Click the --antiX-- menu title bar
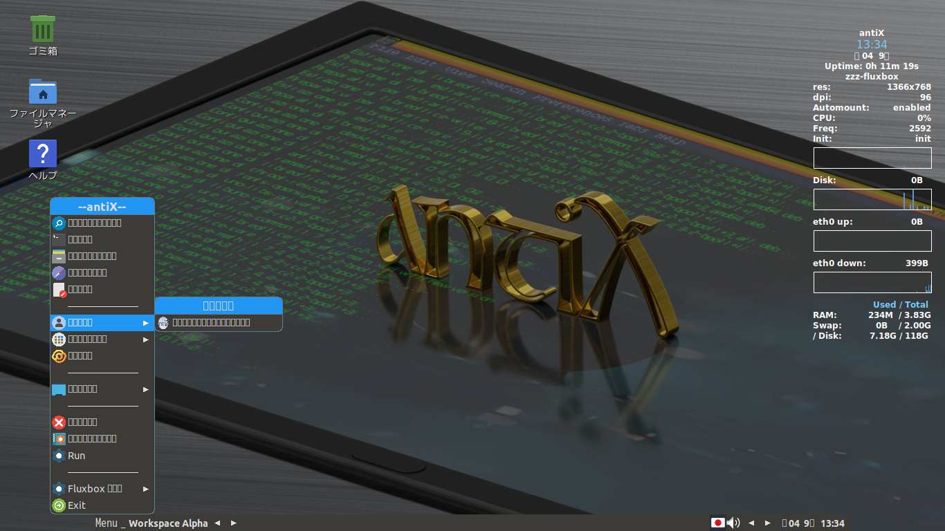 102,206
